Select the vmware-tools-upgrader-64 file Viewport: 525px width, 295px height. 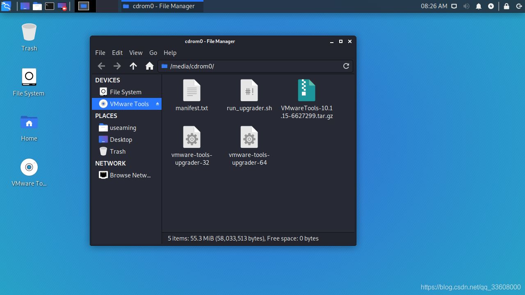tap(249, 146)
